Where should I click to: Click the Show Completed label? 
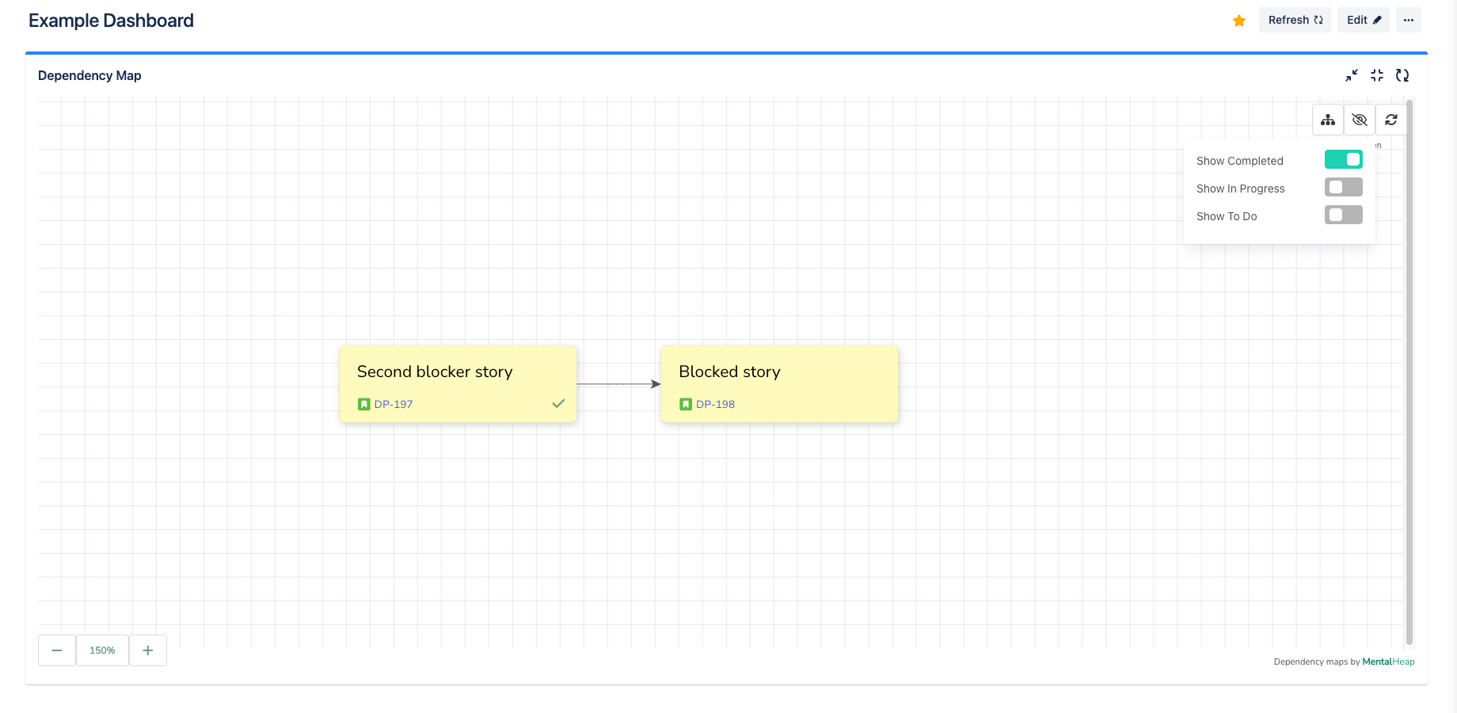point(1239,161)
